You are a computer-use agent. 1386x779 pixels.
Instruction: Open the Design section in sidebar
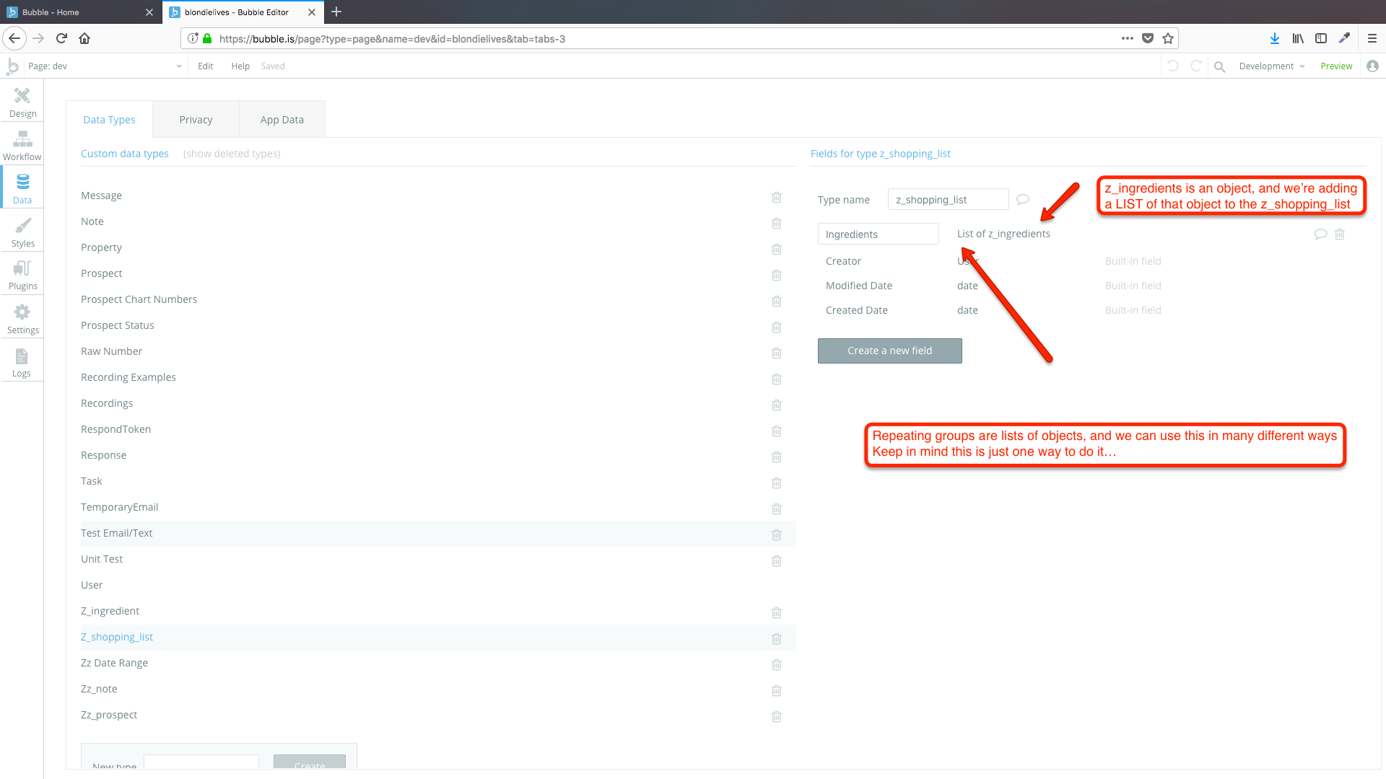coord(22,102)
